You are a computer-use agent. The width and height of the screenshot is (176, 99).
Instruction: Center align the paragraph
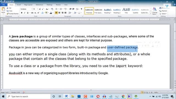coord(59,13)
